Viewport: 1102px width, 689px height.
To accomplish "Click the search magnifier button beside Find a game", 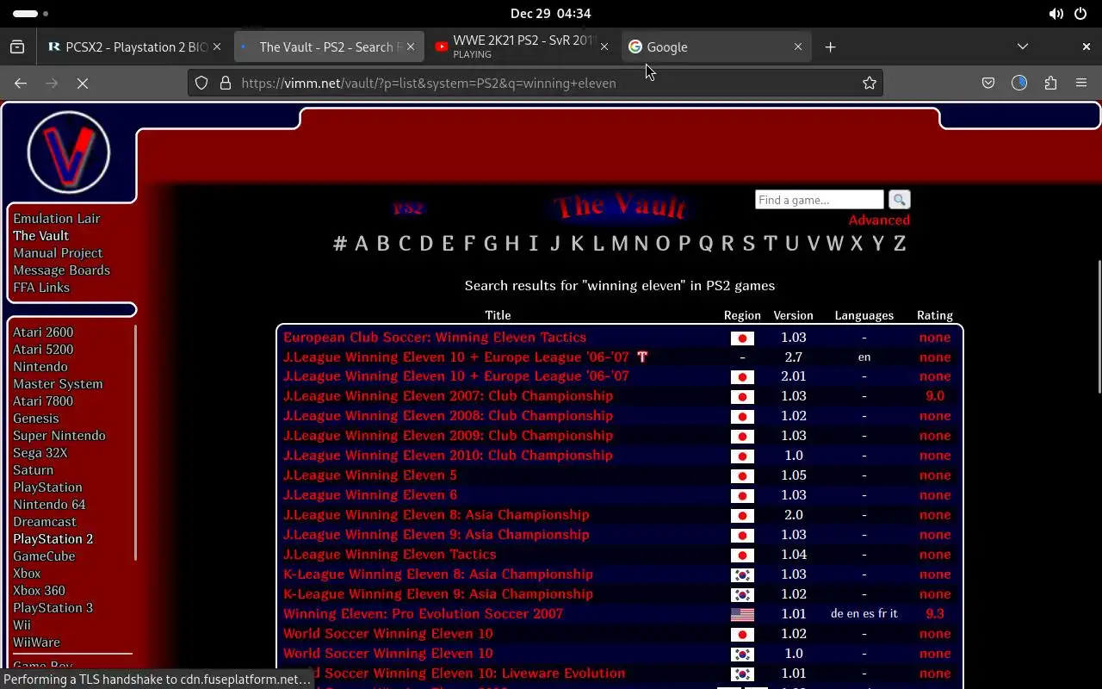I will 899,200.
